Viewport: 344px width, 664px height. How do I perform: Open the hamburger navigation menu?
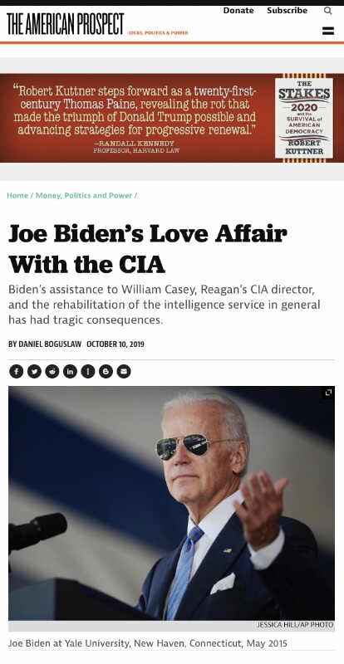tap(328, 31)
